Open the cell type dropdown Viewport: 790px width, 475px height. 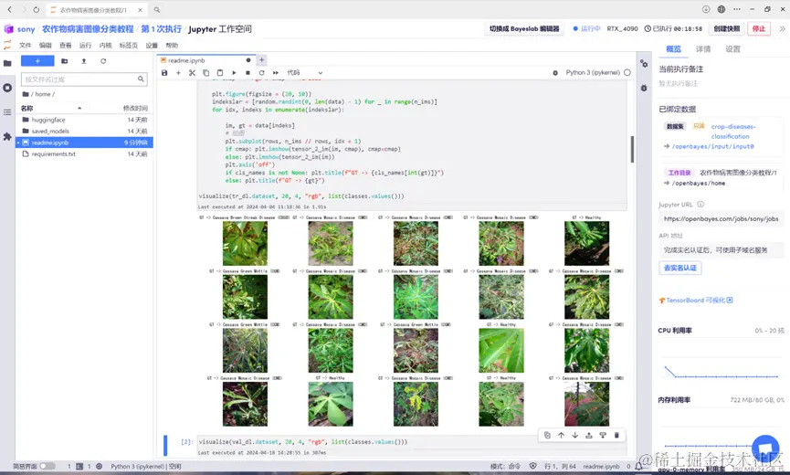pyautogui.click(x=304, y=72)
